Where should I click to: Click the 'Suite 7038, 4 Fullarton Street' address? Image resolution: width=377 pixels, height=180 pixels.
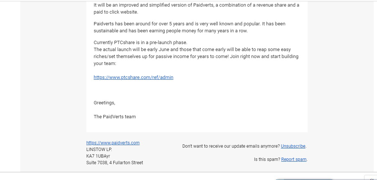click(115, 162)
